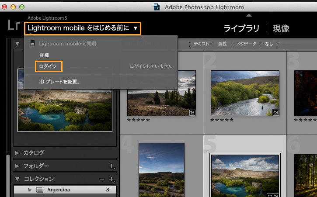Select thumbnail 5 blue lagoon photo

coord(245,176)
